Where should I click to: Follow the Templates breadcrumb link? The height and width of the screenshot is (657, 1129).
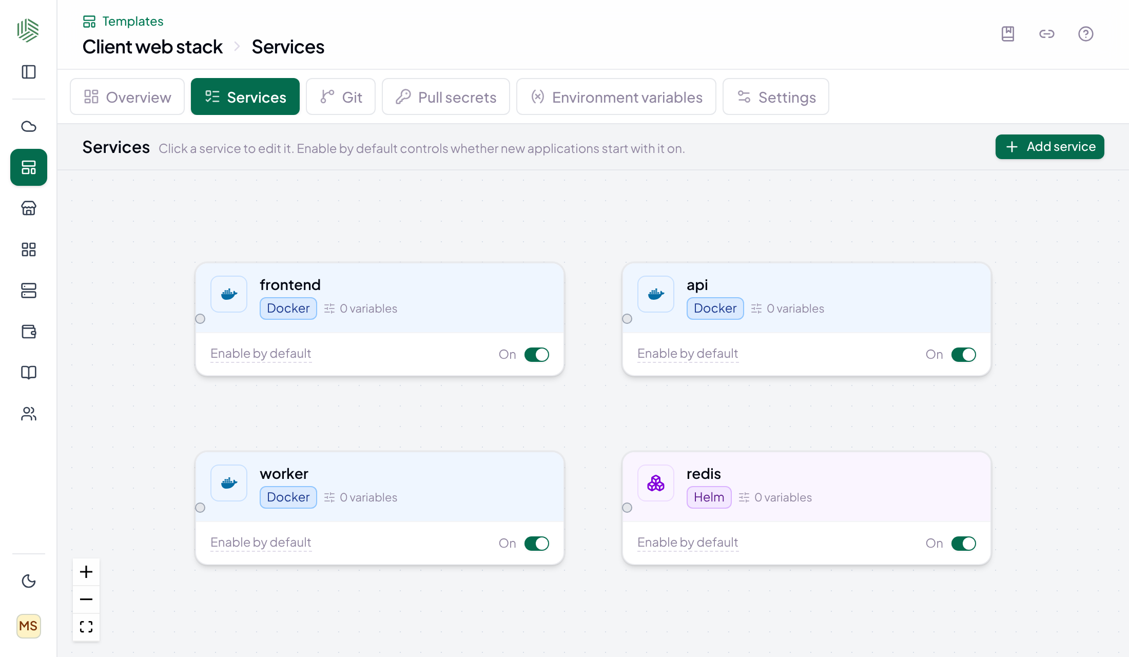coord(123,22)
